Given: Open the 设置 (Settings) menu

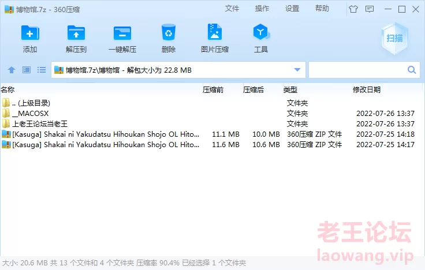Looking at the screenshot, I should (x=292, y=9).
